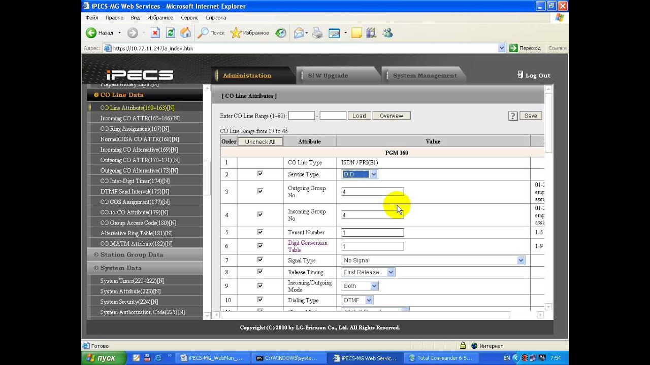Open the Favorites star icon
Viewport: 650px width, 365px height.
236,33
